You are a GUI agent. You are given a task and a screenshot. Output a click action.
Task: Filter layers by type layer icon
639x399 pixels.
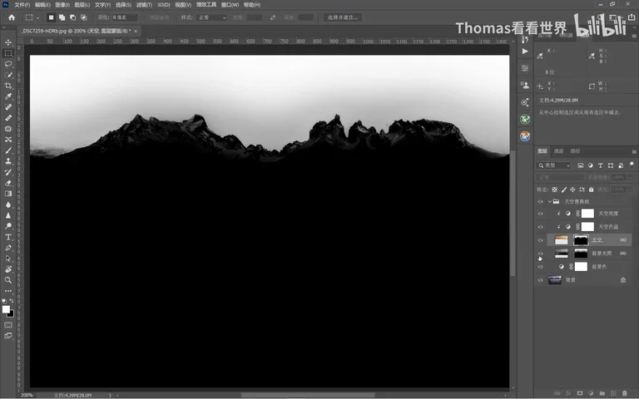click(x=600, y=165)
